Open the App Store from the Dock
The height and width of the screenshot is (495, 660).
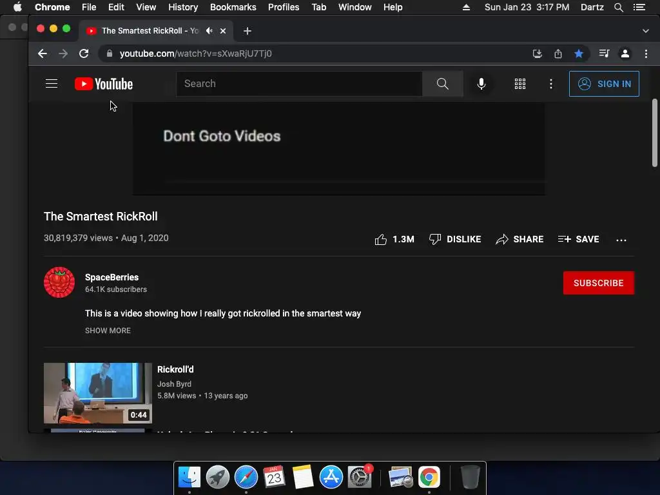click(331, 477)
